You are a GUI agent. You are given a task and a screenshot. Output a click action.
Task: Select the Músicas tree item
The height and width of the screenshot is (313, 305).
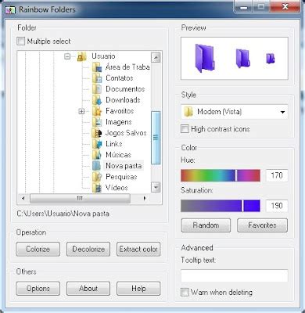tap(118, 155)
